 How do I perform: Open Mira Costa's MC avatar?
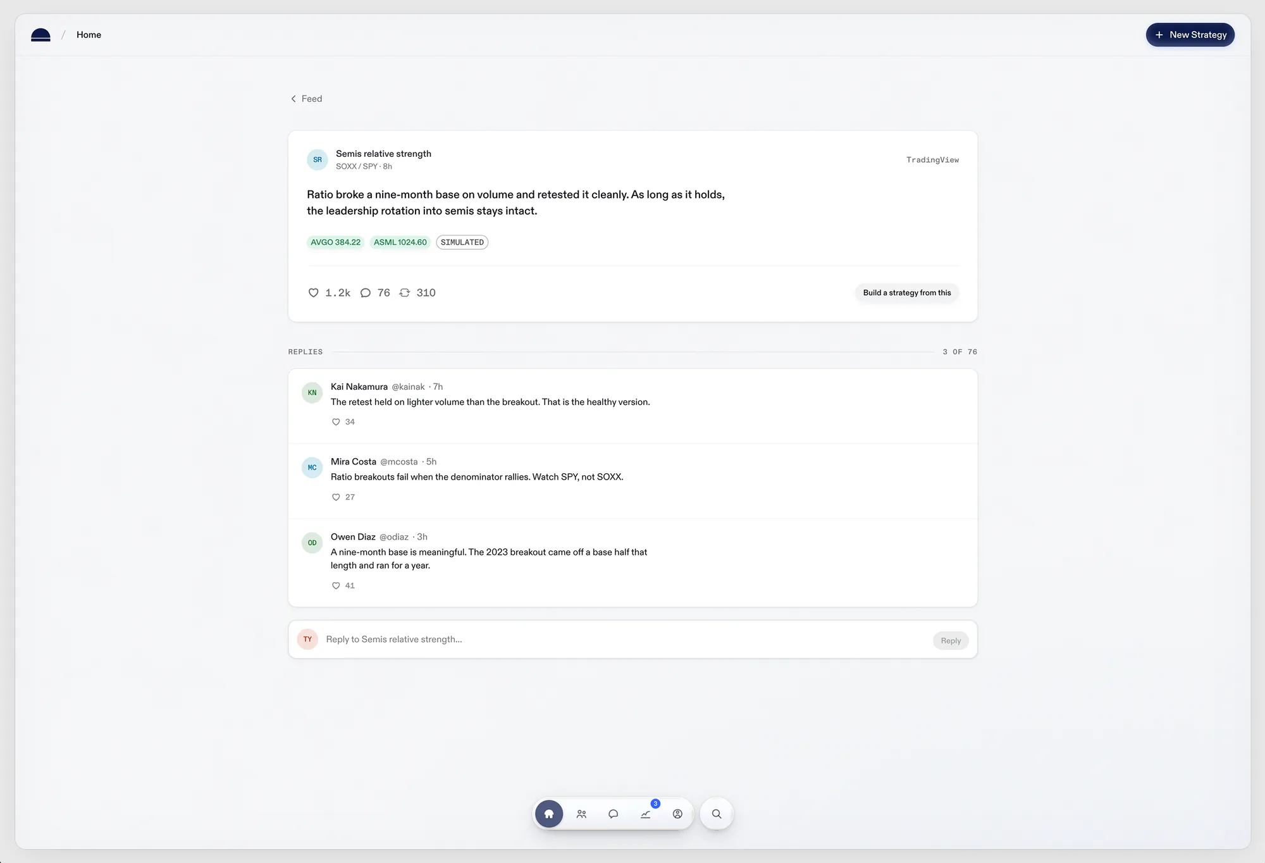pos(312,468)
